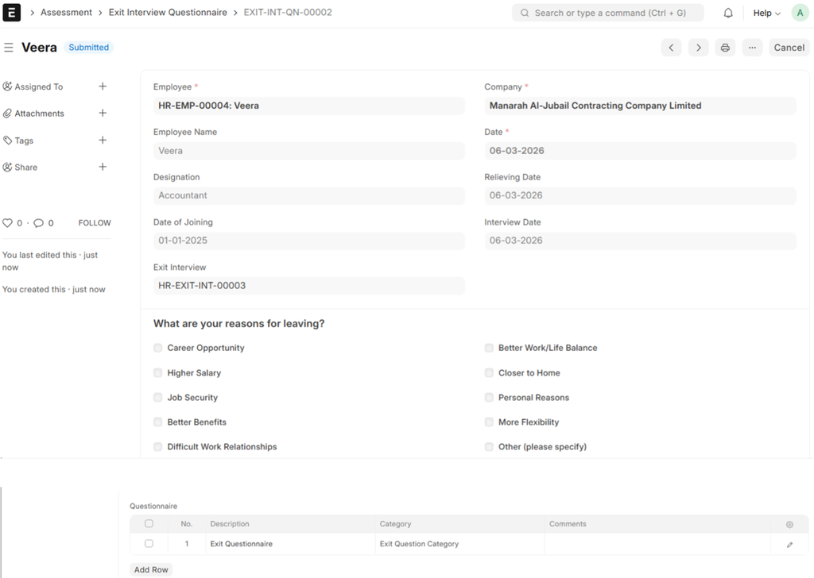This screenshot has height=578, width=814.
Task: Click the notification bell icon
Action: [728, 13]
